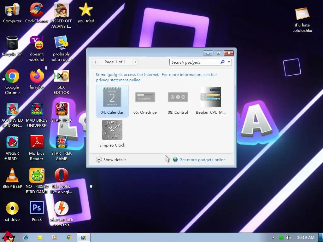Screen dimensions: 323x242
Task: Select the 'probably not a rogue' icon
Action: 62,49
